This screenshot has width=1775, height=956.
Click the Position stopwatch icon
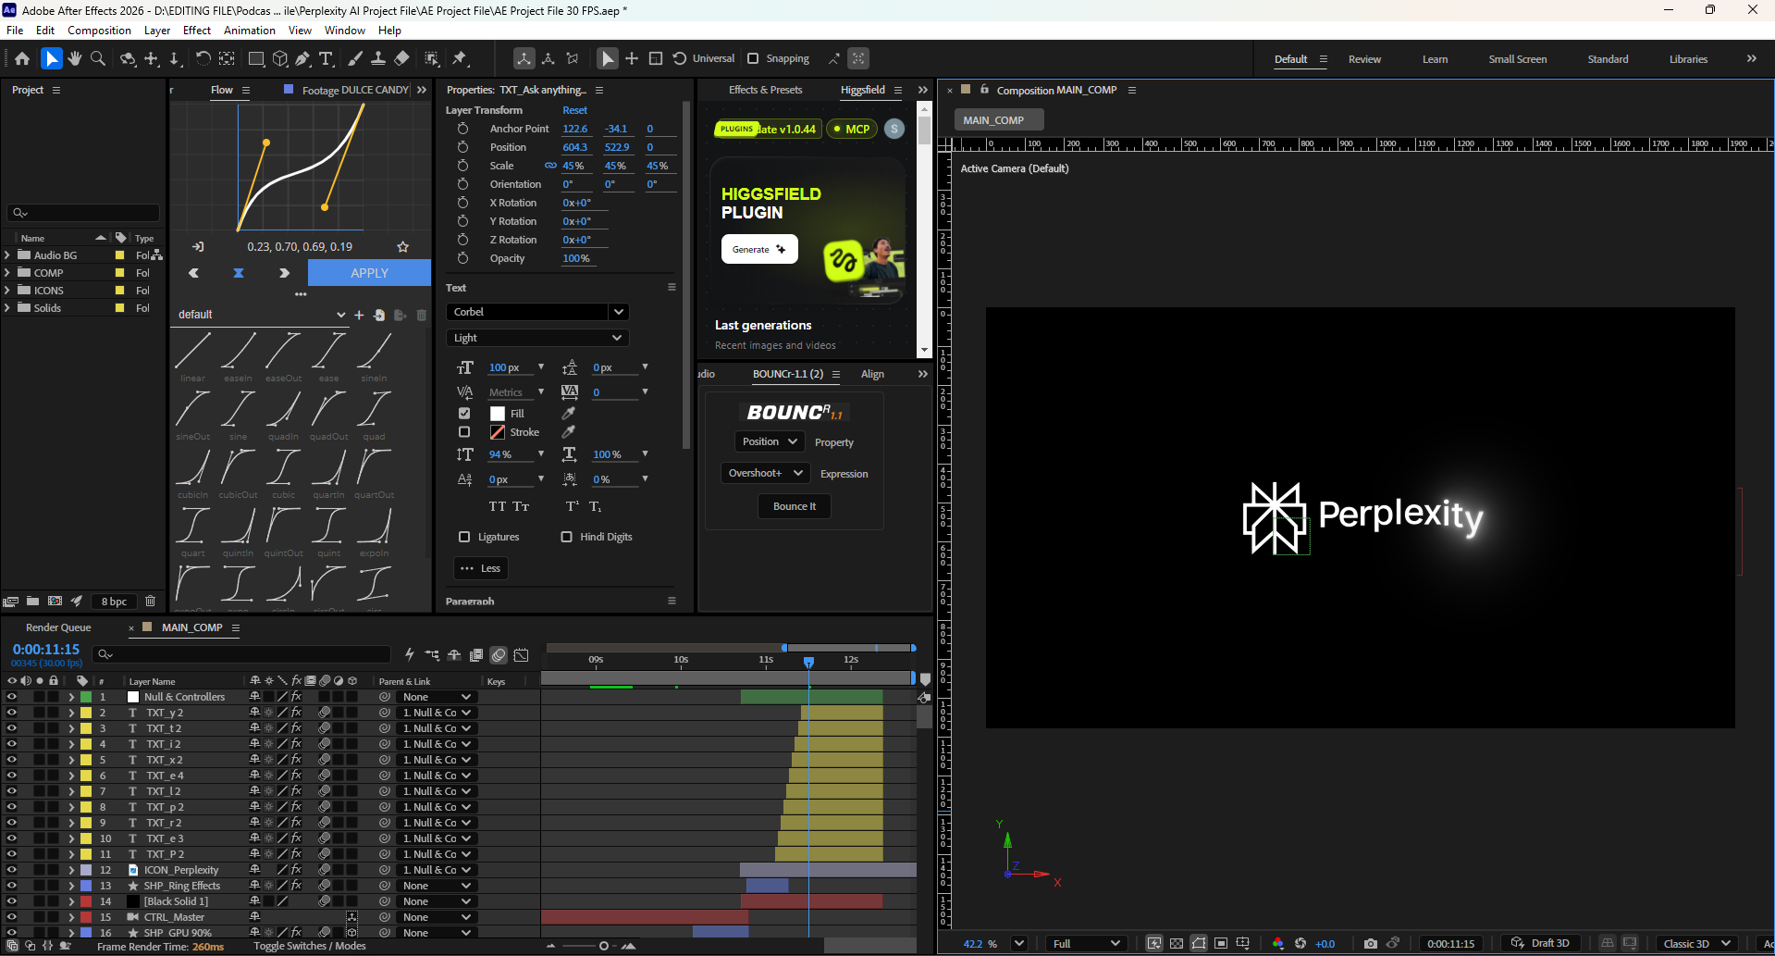coord(462,147)
